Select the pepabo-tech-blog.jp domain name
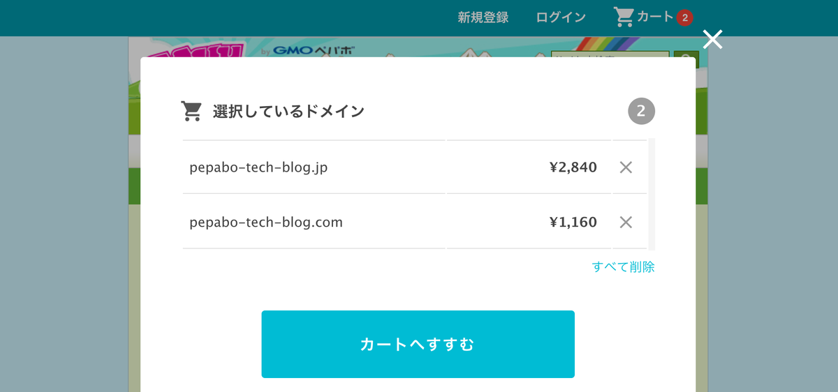 tap(258, 167)
